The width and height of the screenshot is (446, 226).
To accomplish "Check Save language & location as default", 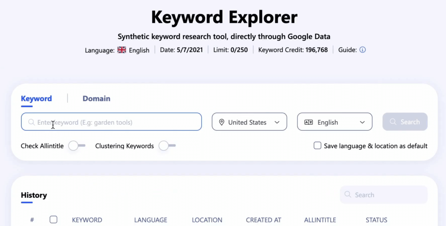I will (x=318, y=145).
